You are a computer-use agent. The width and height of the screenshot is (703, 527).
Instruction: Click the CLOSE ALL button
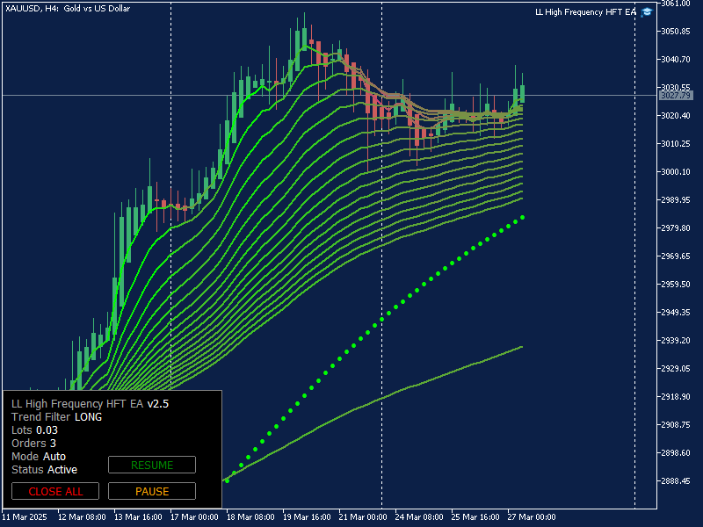tap(55, 491)
